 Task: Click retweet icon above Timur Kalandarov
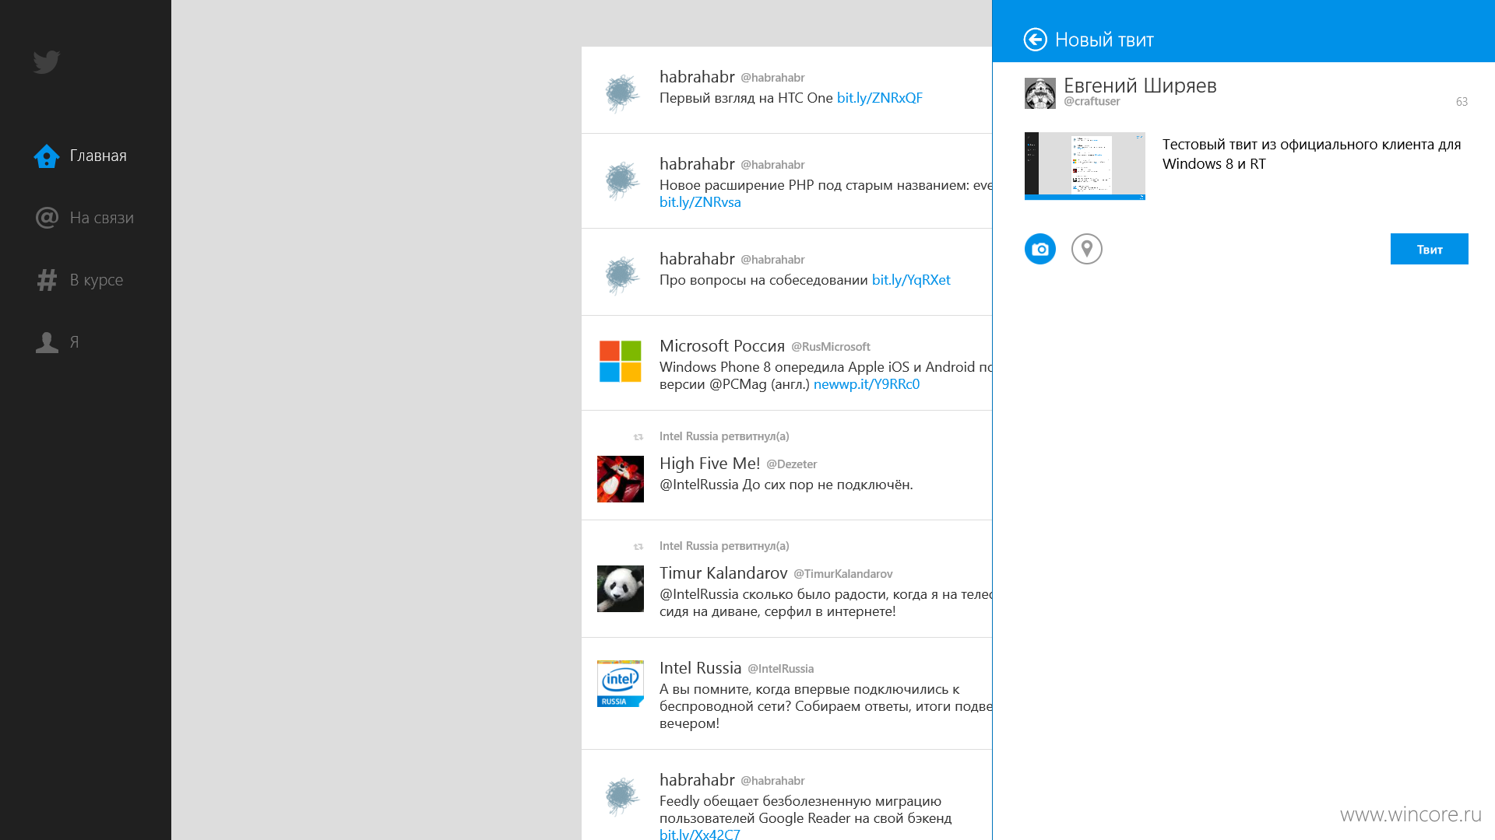click(x=638, y=547)
